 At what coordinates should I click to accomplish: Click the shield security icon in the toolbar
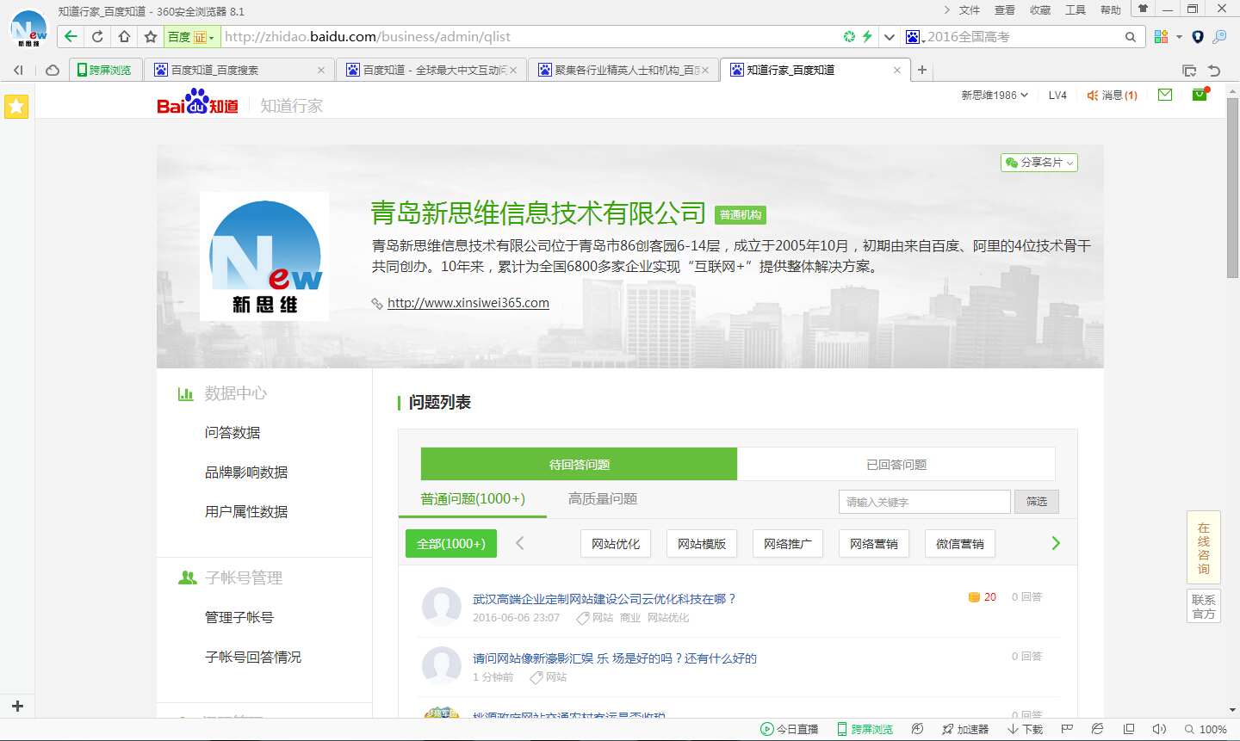1197,36
